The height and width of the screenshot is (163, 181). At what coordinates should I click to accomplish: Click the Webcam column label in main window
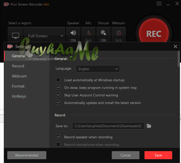click(119, 23)
